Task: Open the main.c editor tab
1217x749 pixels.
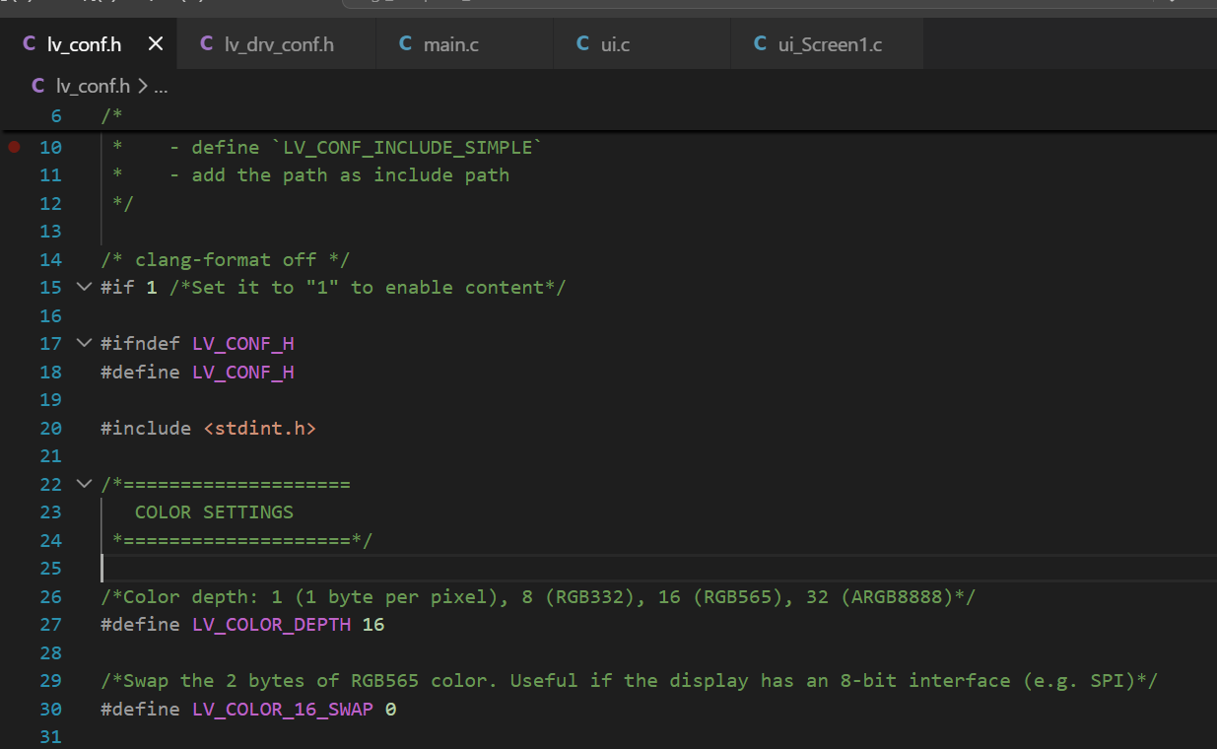Action: pyautogui.click(x=464, y=44)
